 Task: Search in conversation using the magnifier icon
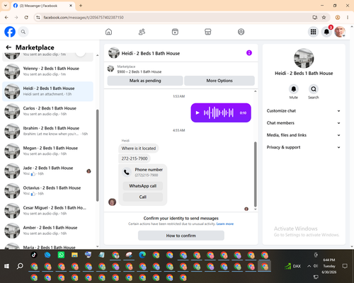point(314,89)
